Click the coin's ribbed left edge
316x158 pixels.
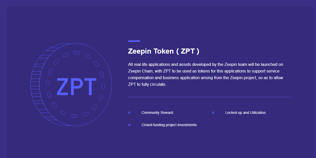click(36, 84)
